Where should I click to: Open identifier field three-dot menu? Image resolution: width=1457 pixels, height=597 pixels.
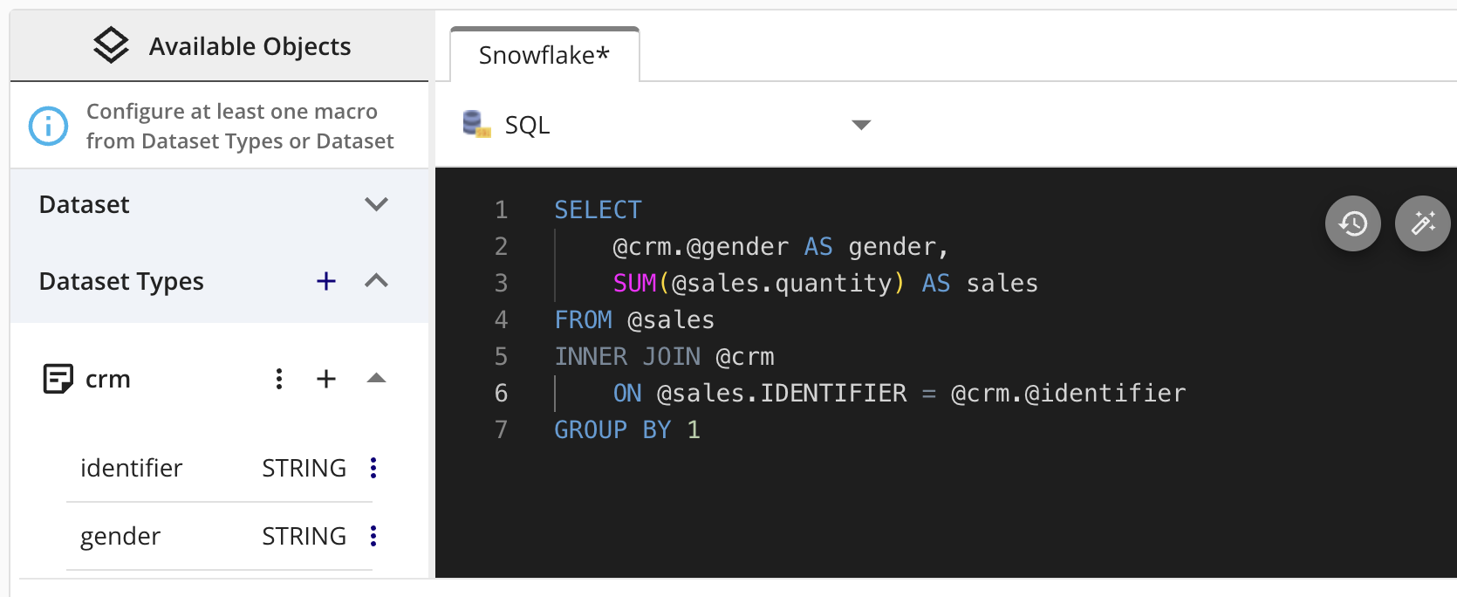coord(373,468)
